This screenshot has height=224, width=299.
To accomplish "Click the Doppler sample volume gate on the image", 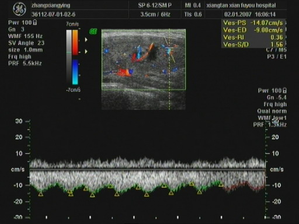I will point(169,48).
